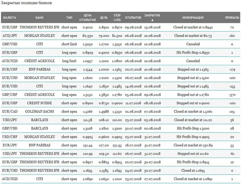Click 'Stopped out at 1.1365' info
242x184 pixels.
(x=193, y=69)
